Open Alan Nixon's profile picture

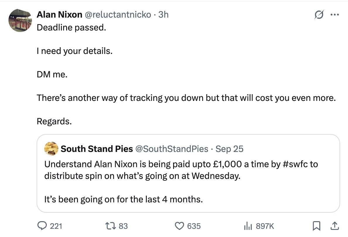(20, 20)
